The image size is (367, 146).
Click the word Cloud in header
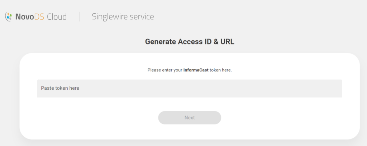pyautogui.click(x=57, y=17)
